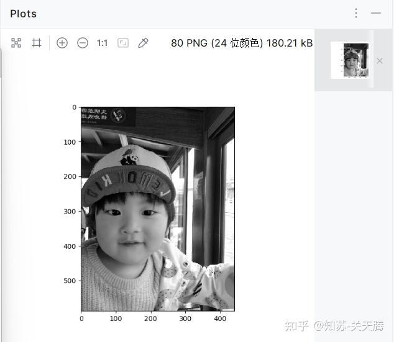Select the color picker eyedropper tool

143,43
